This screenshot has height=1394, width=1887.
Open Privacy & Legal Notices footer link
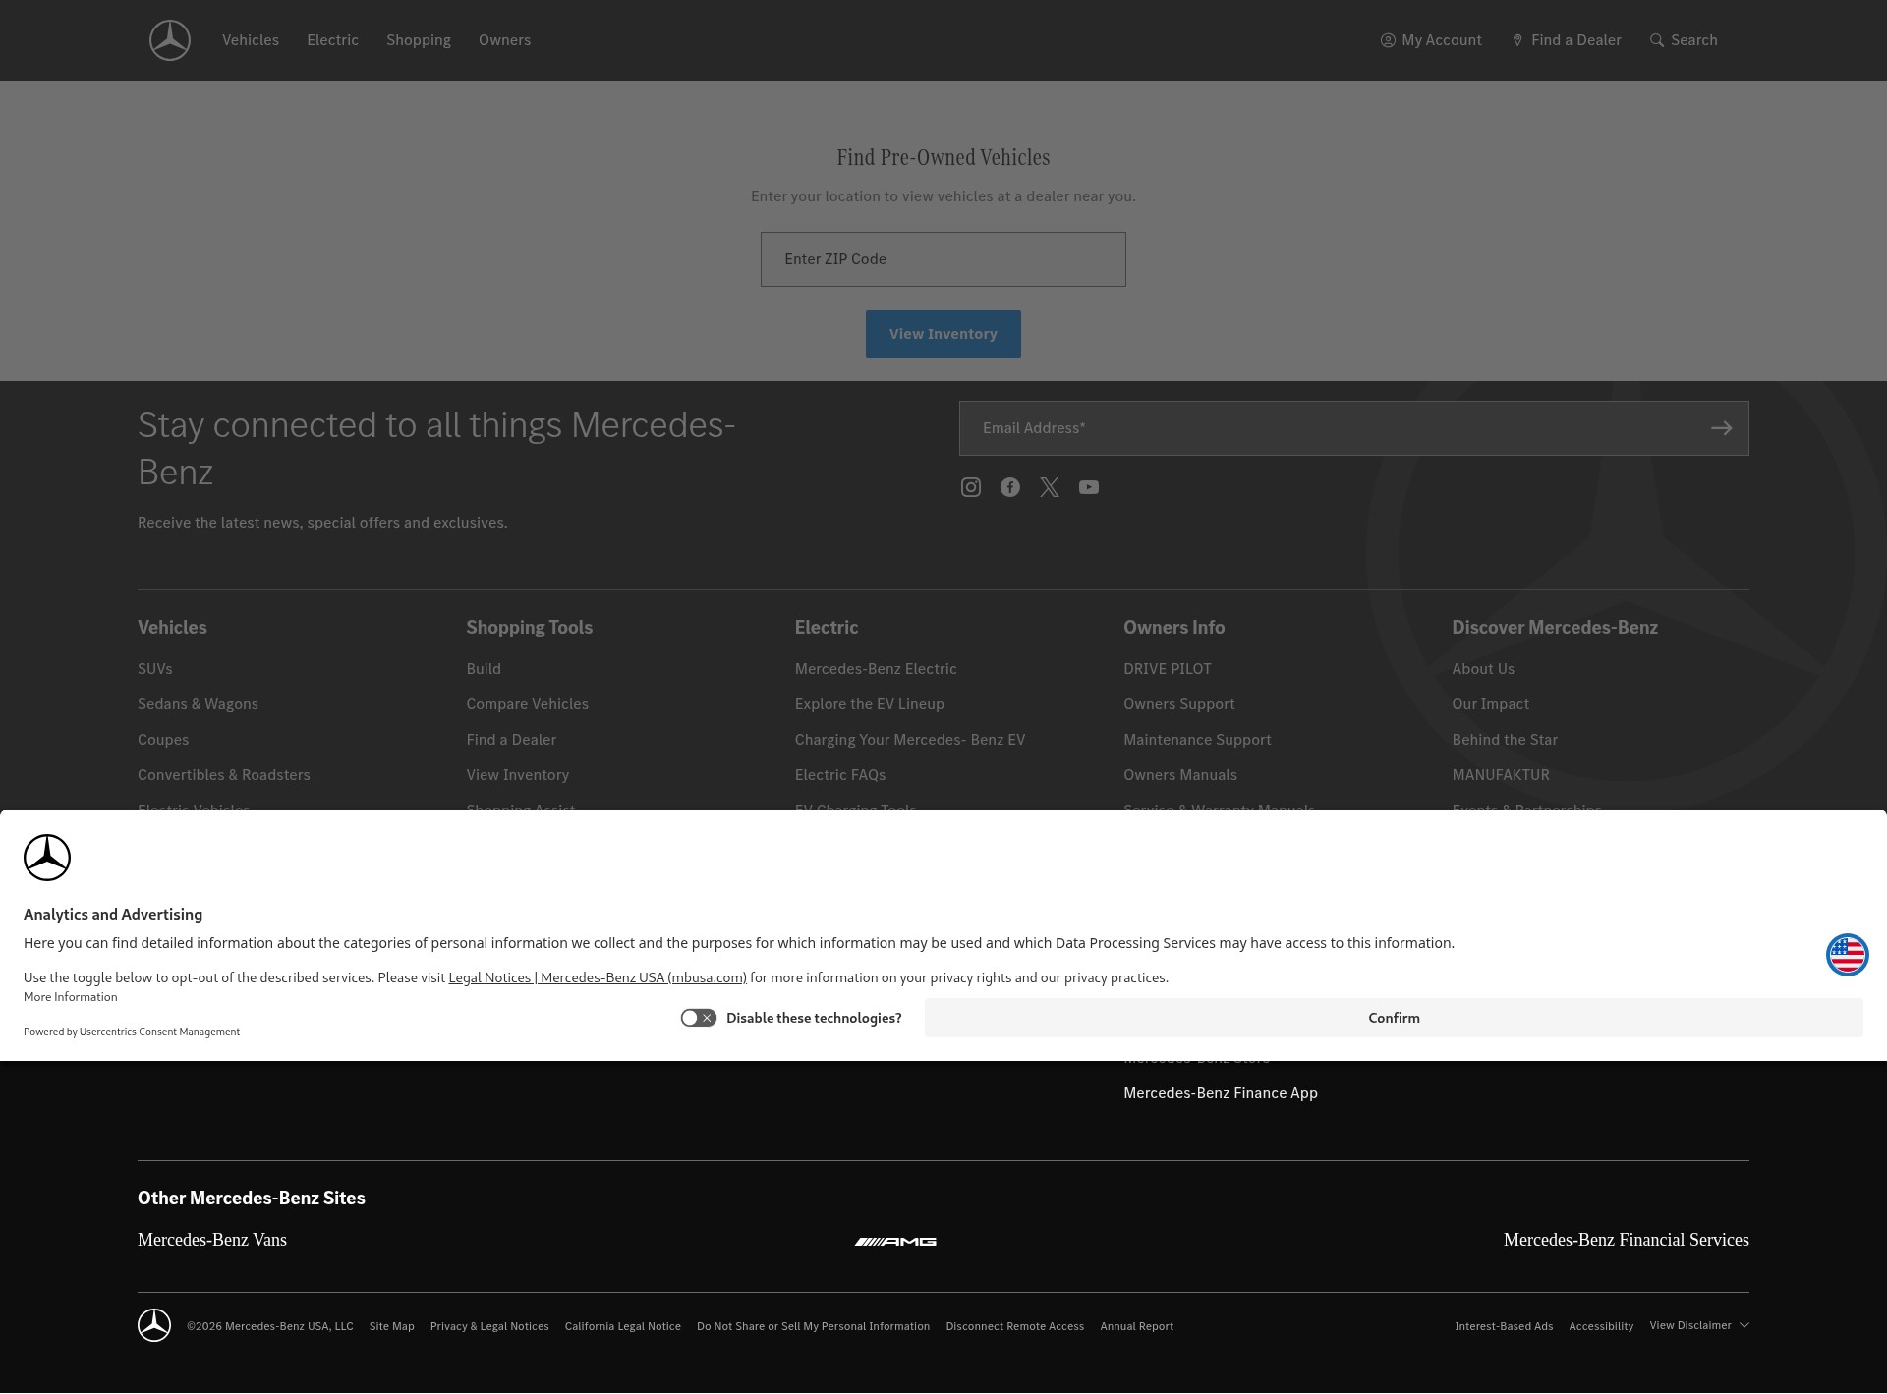[x=489, y=1326]
